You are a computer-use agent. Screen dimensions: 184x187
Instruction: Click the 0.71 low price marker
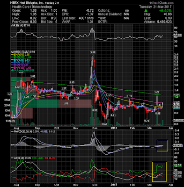coord(147,121)
